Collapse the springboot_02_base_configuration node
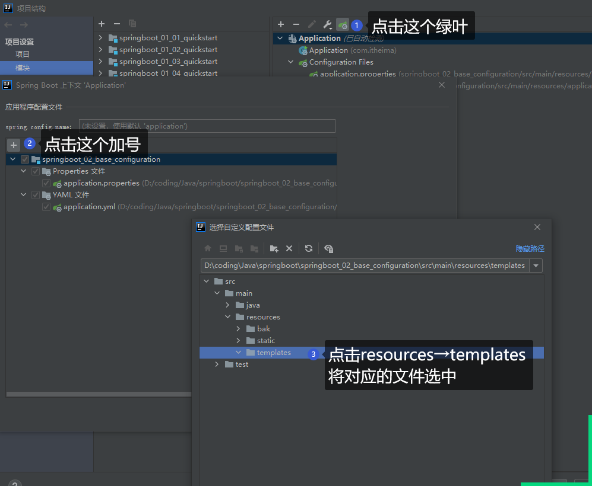 13,159
